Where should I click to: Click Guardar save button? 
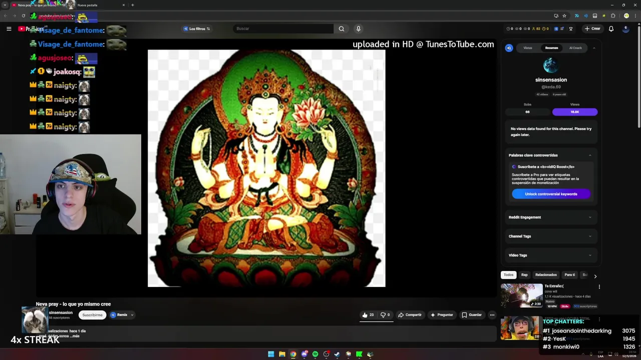click(472, 315)
